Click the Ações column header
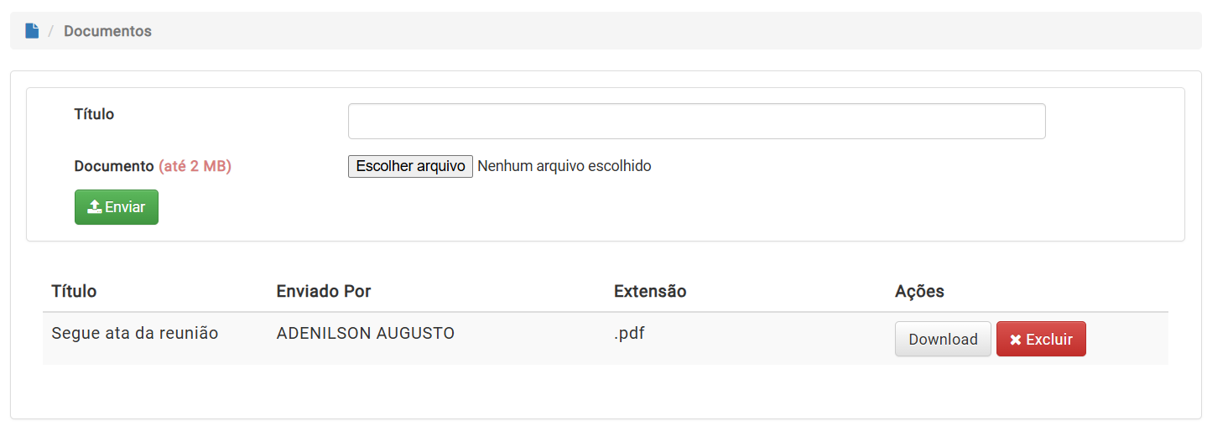 (919, 291)
